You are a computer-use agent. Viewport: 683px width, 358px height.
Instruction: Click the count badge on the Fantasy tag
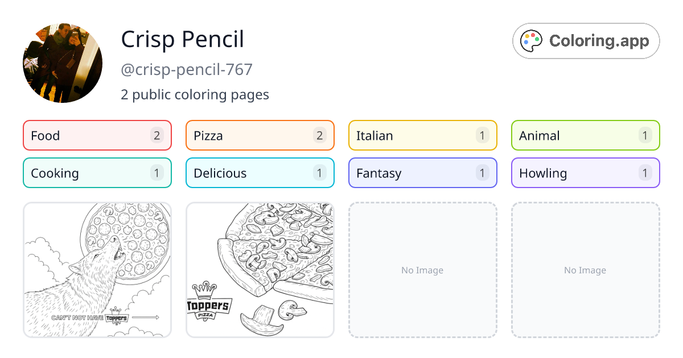[482, 173]
